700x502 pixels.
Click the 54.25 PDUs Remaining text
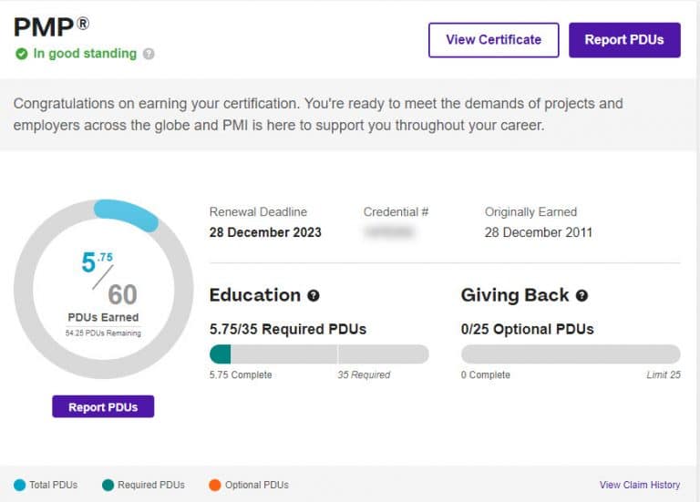click(103, 333)
